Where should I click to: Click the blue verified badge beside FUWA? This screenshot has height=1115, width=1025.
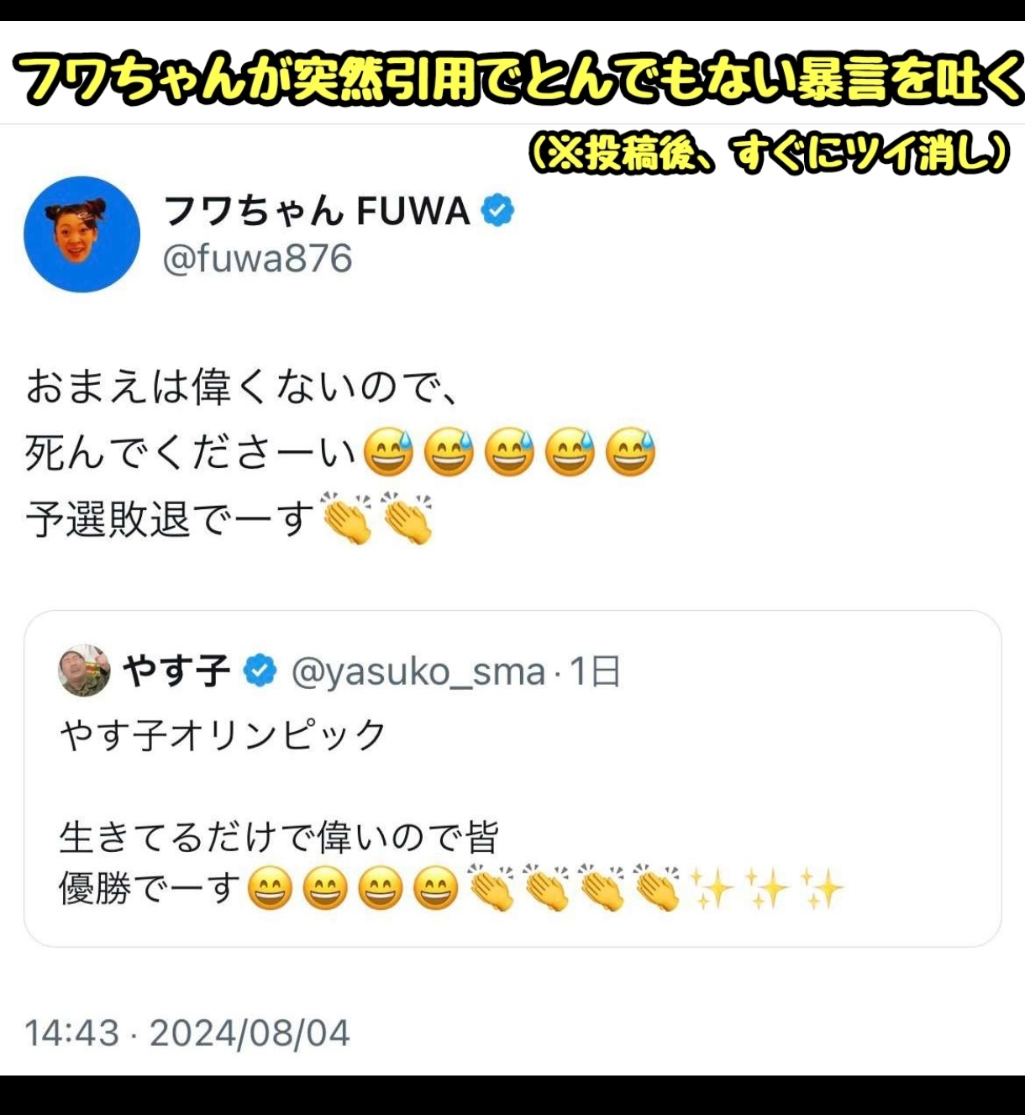pos(497,210)
